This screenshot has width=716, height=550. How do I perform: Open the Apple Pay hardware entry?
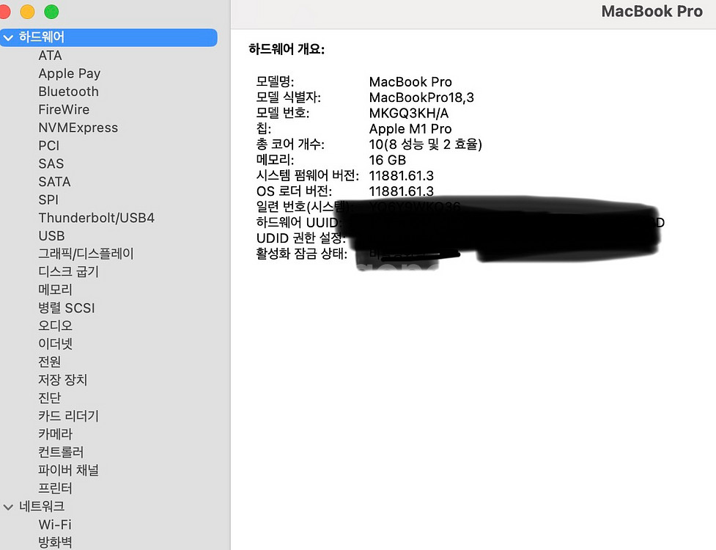pos(69,73)
